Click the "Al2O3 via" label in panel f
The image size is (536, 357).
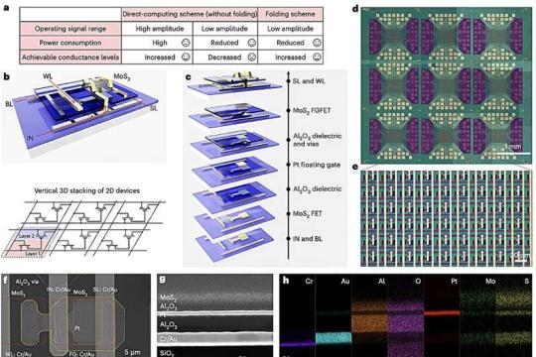[x=27, y=283]
